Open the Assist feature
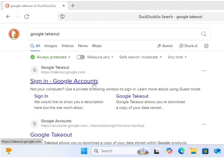 pos(164,46)
